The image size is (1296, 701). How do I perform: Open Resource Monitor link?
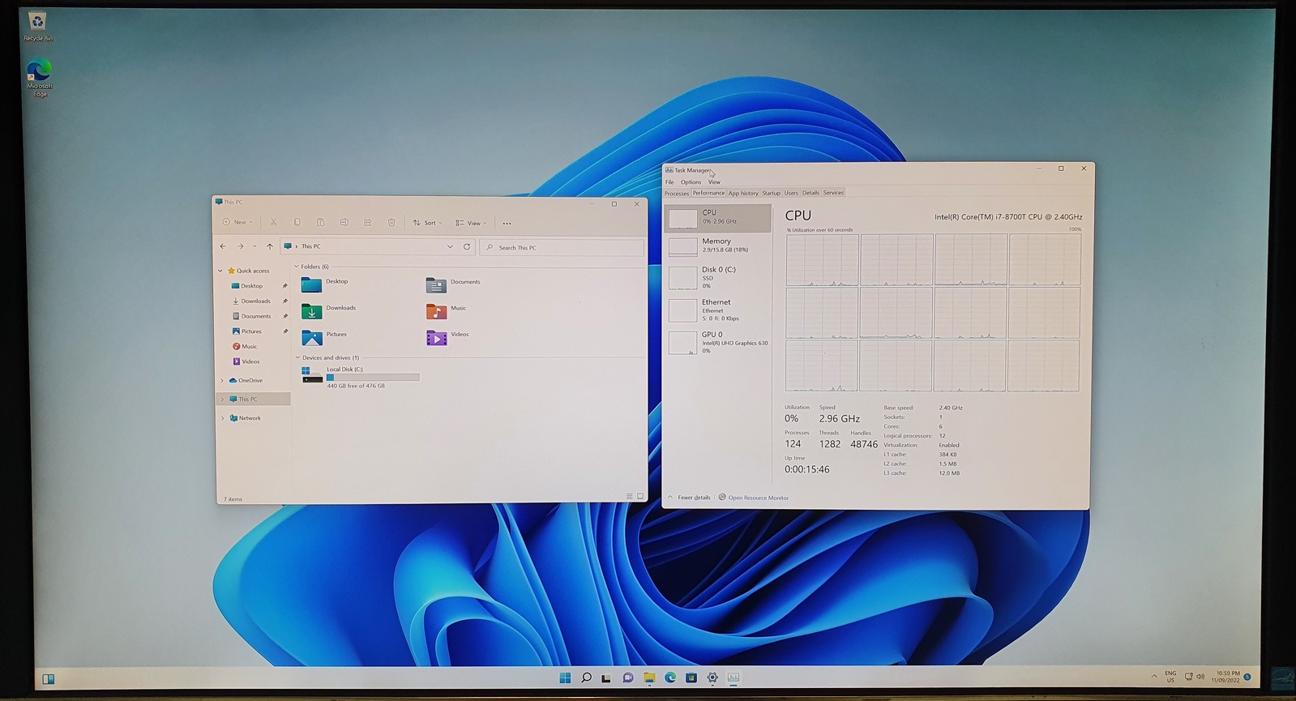758,498
